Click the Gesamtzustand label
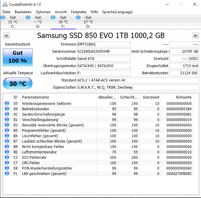 [x=17, y=44]
